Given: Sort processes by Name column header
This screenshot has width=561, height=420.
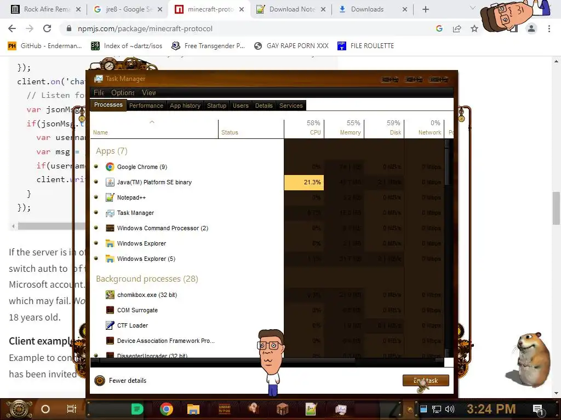Looking at the screenshot, I should 154,128.
